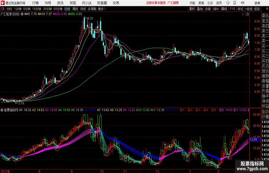Click the 标记 mark button
Screen dimensions: 269x173
click(240, 9)
